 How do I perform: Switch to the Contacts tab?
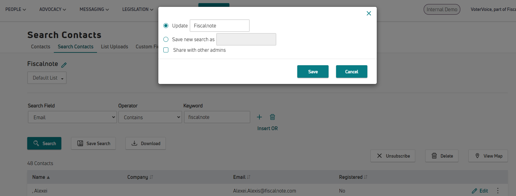pyautogui.click(x=40, y=47)
